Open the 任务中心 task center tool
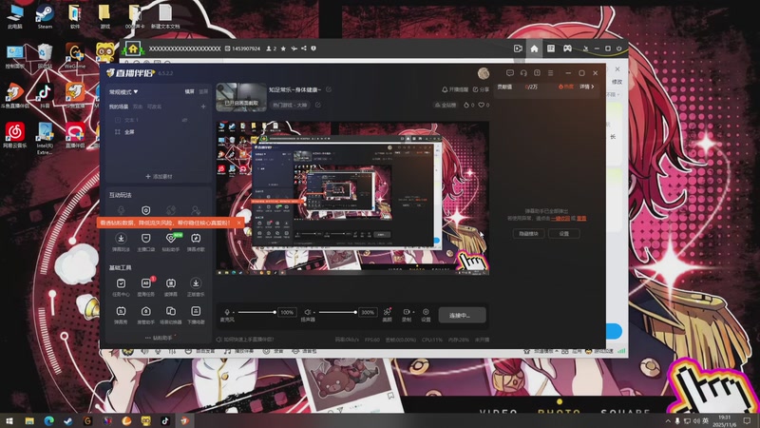The width and height of the screenshot is (760, 428). (x=121, y=286)
